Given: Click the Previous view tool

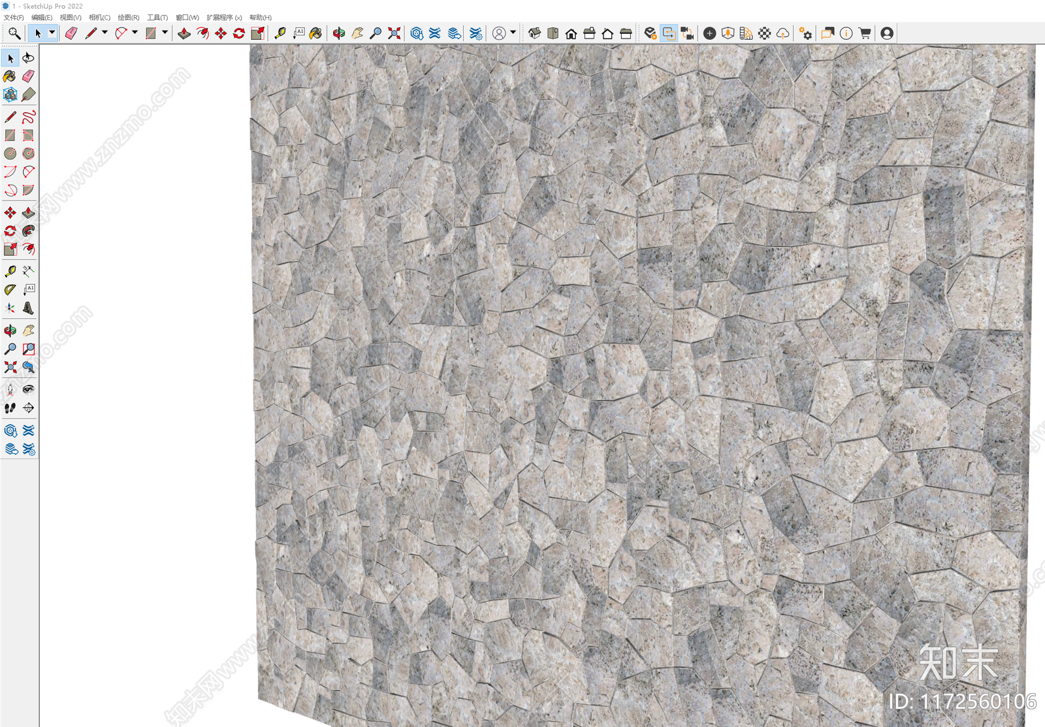Looking at the screenshot, I should (28, 367).
